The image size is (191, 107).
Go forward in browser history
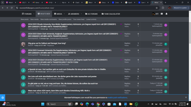tap(7, 8)
